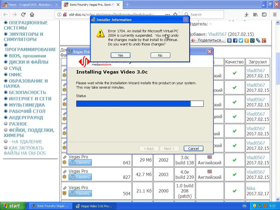Viewport: 280px width, 210px height.
Task: Switch to Sonic Foundry Vegas taskbar item
Action: [51, 206]
